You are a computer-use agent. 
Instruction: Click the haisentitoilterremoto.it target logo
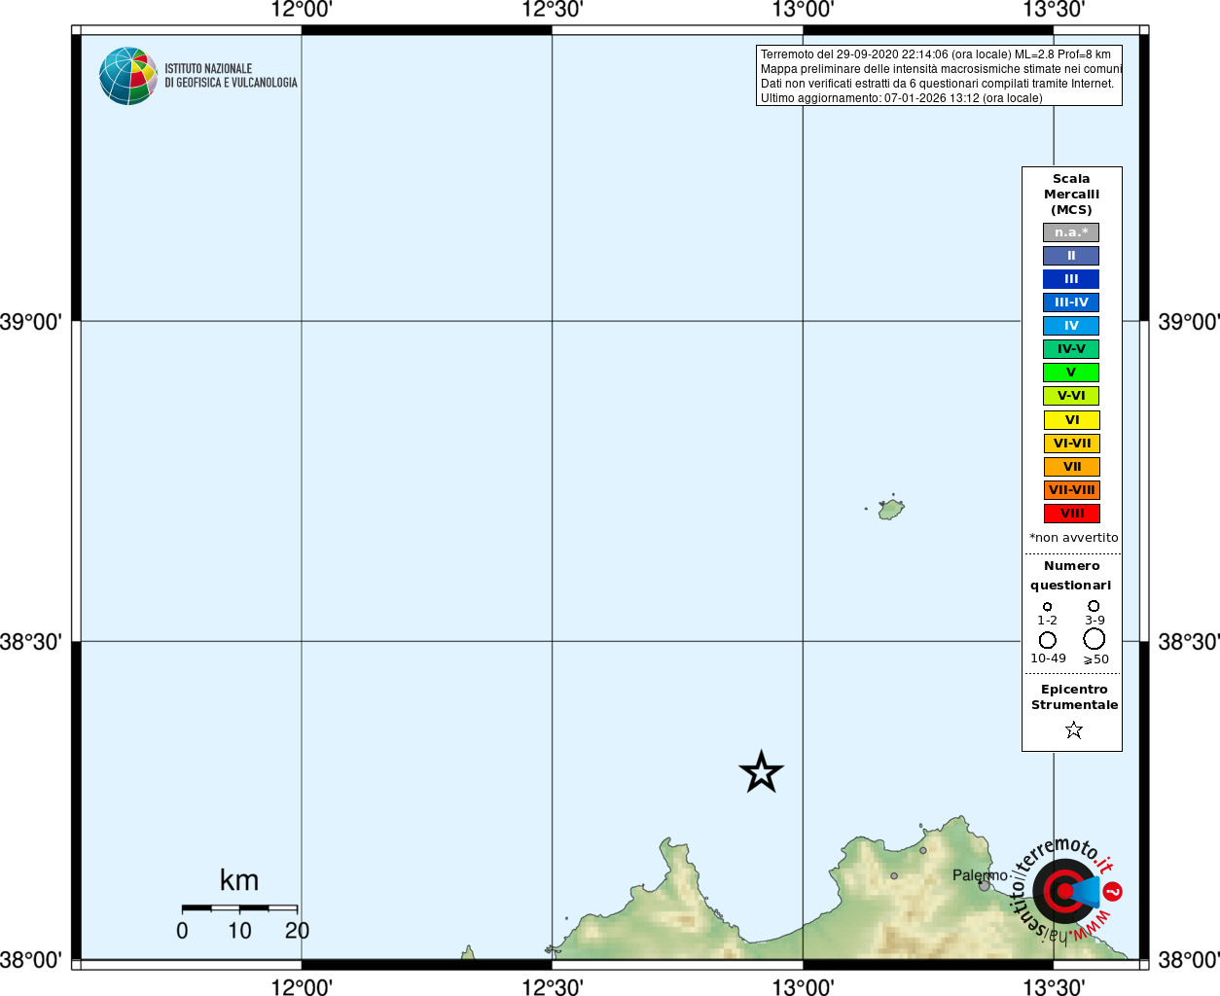pyautogui.click(x=1065, y=890)
